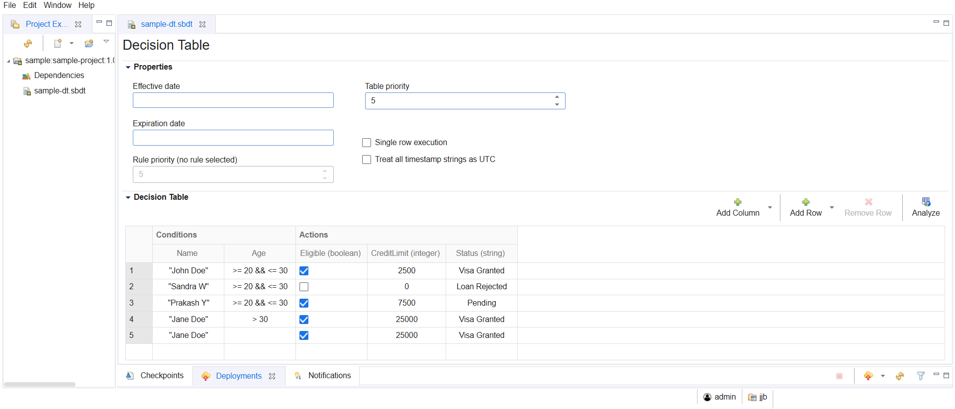Open the Window menu
Viewport: 955px width, 409px height.
tap(57, 5)
